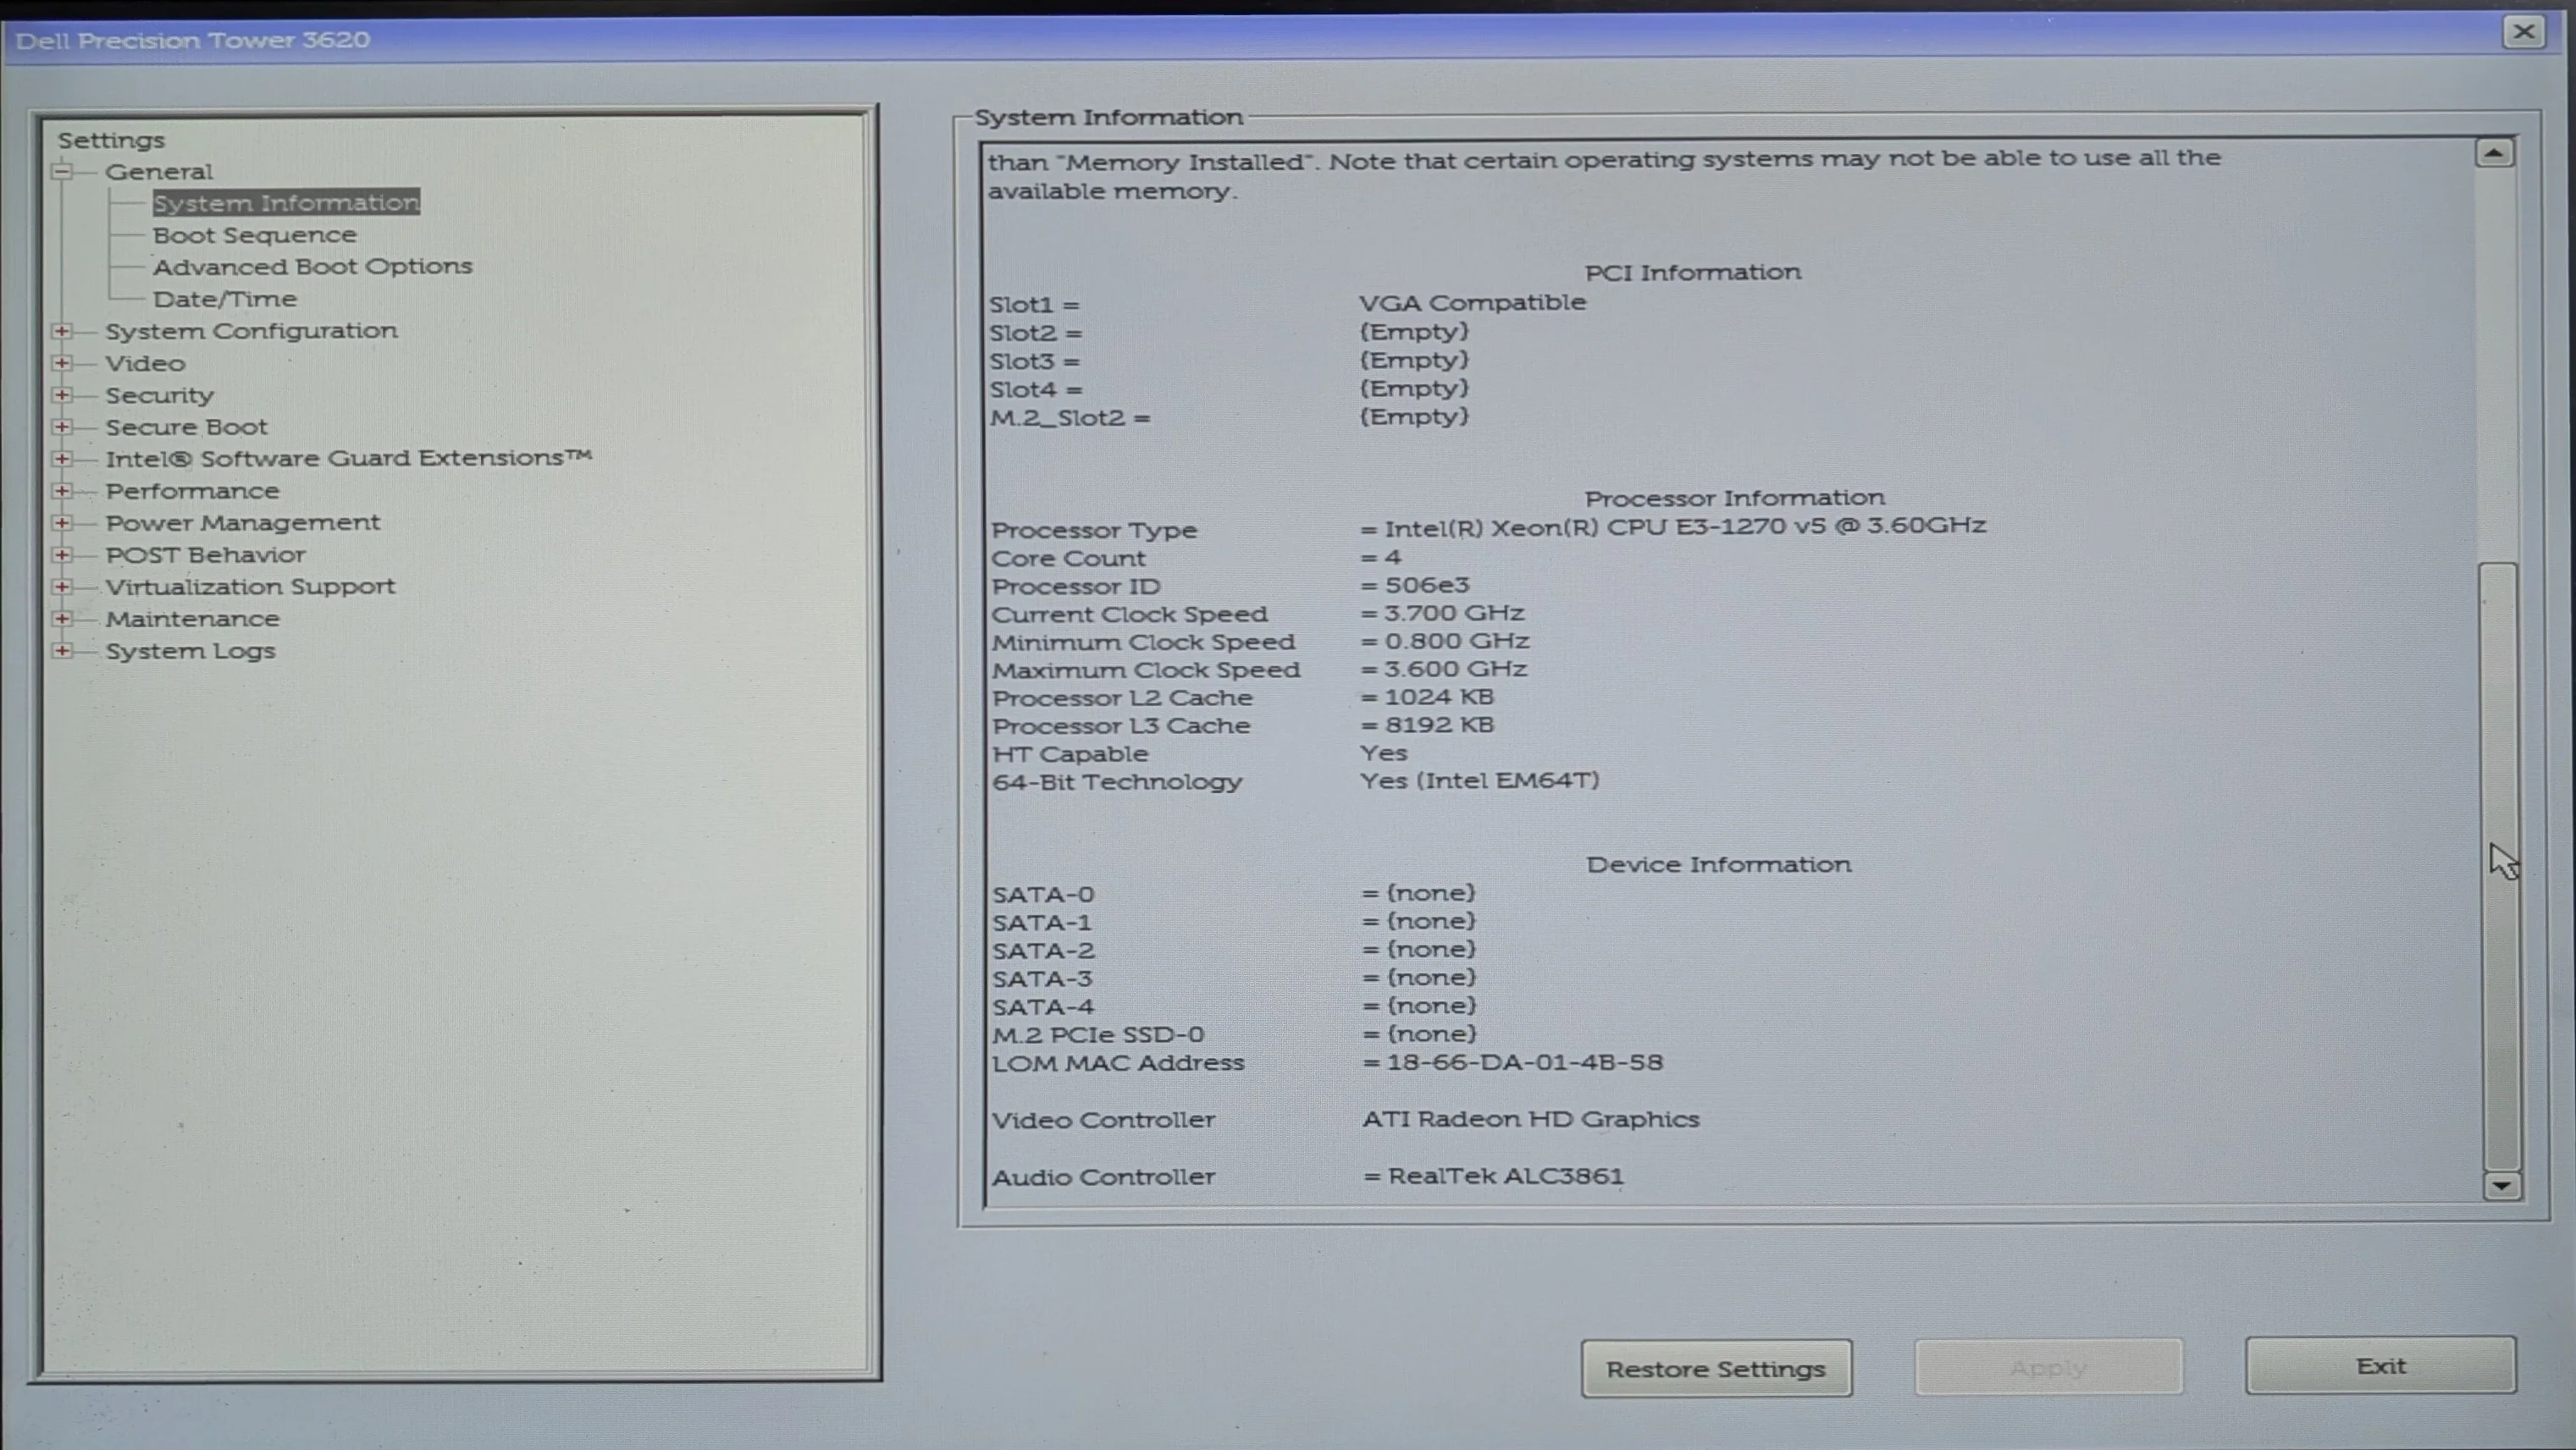
Task: Select the Maintenance category label
Action: point(192,619)
